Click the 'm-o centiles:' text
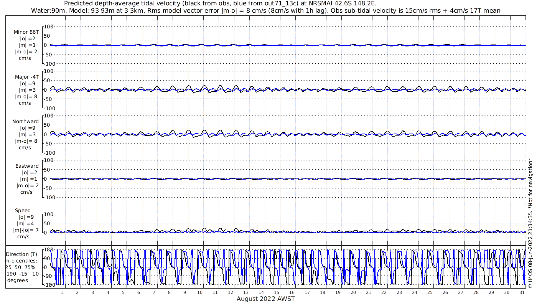This screenshot has height=307, width=537. [x=21, y=261]
